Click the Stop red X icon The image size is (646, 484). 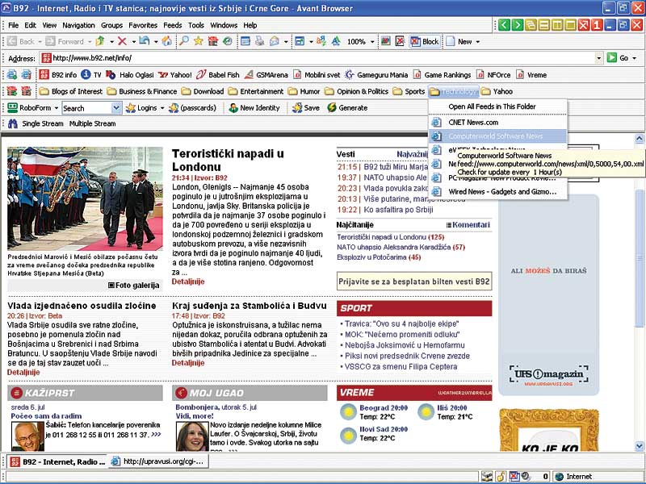(x=122, y=41)
